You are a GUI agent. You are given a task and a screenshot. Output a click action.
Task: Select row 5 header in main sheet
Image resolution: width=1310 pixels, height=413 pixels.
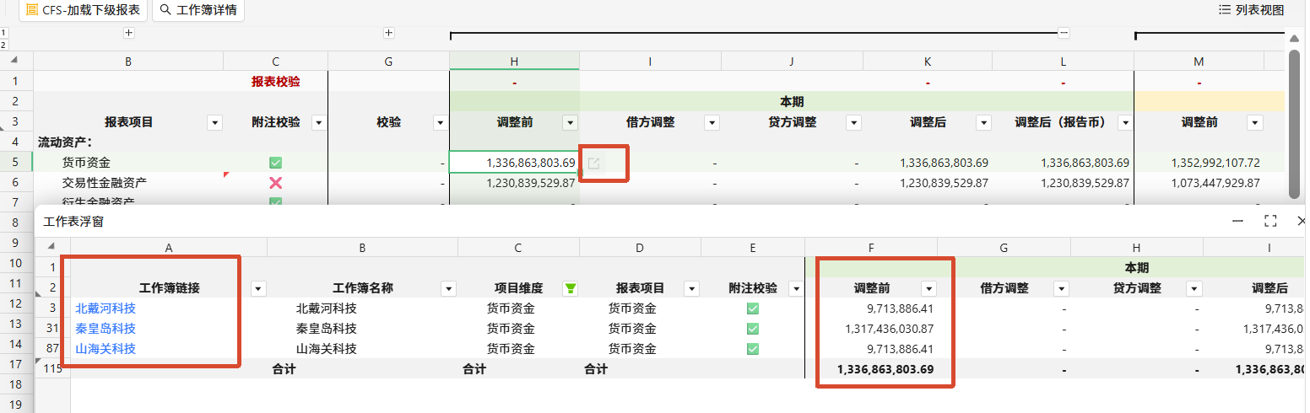16,163
